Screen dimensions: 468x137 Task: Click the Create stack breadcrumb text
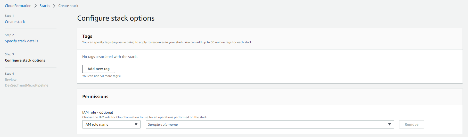68,6
